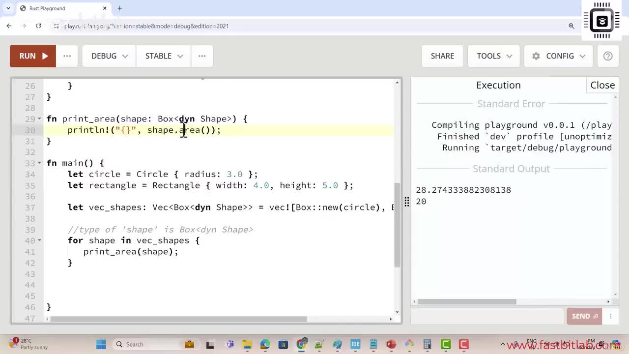This screenshot has width=629, height=354.
Task: Expand the TOOLS dropdown
Action: [x=494, y=56]
